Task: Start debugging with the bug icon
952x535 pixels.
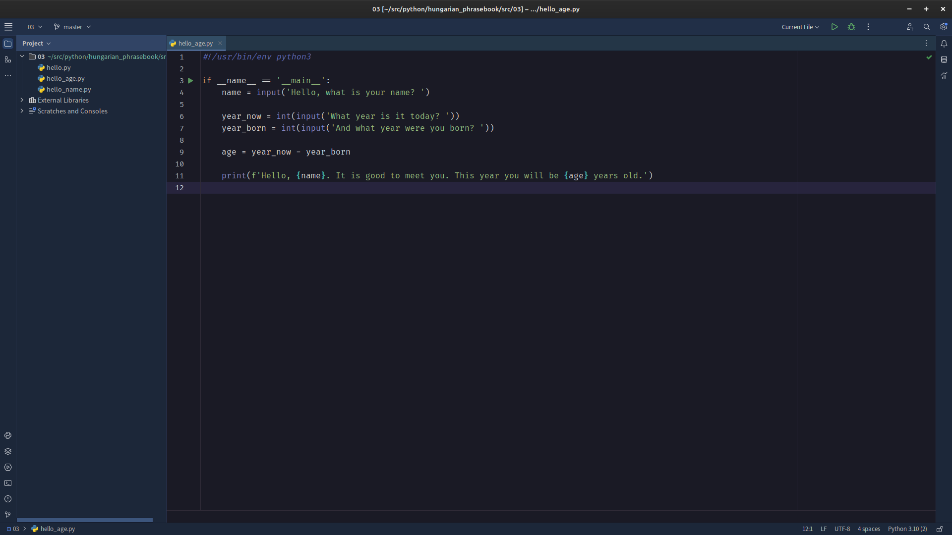Action: click(851, 27)
